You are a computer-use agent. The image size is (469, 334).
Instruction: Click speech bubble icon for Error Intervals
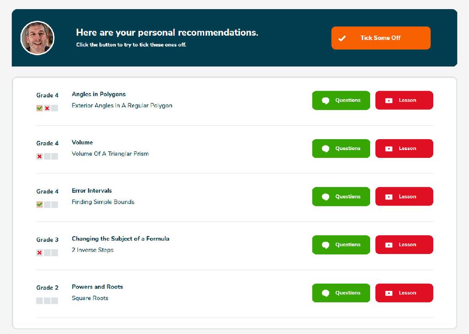pyautogui.click(x=326, y=197)
